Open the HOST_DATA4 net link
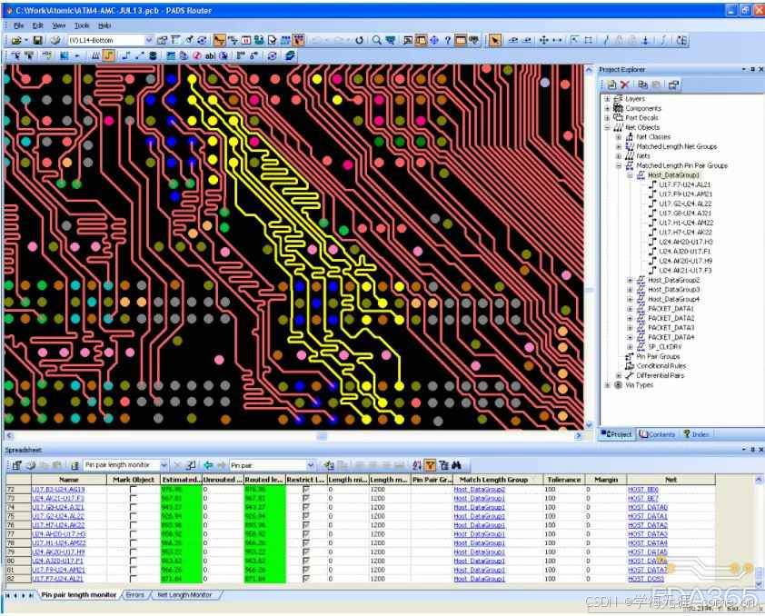The image size is (765, 616). (648, 542)
